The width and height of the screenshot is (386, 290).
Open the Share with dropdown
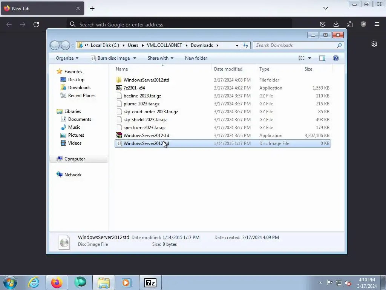[161, 58]
